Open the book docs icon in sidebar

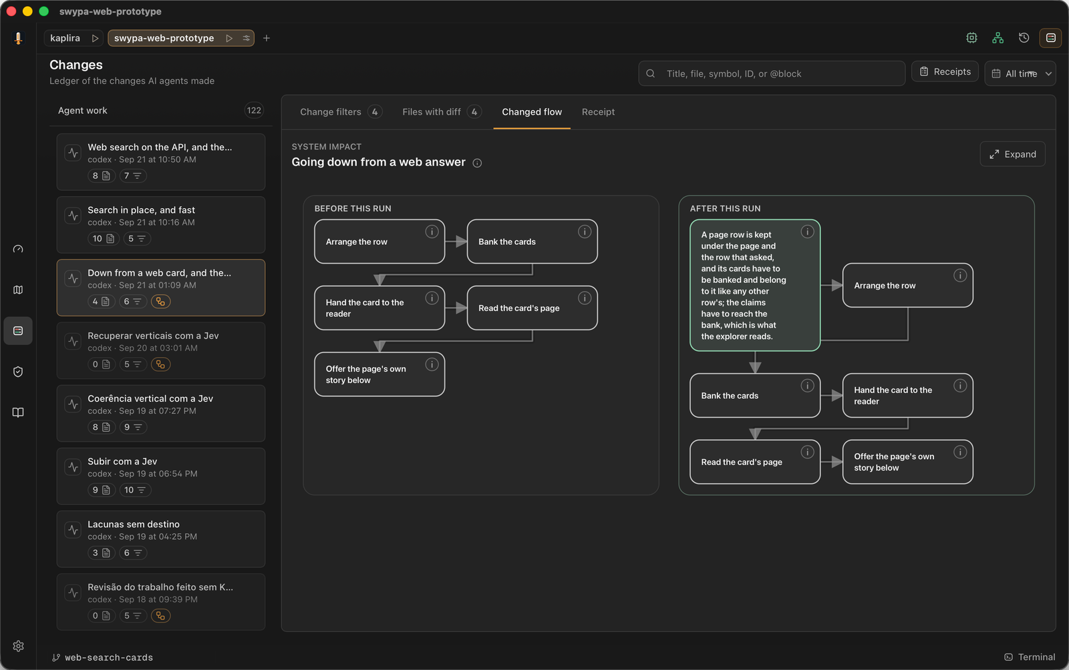18,412
